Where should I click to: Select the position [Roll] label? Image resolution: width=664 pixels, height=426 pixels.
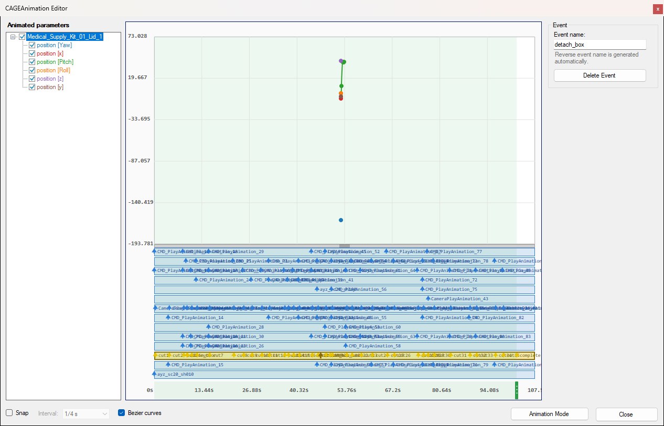point(53,70)
